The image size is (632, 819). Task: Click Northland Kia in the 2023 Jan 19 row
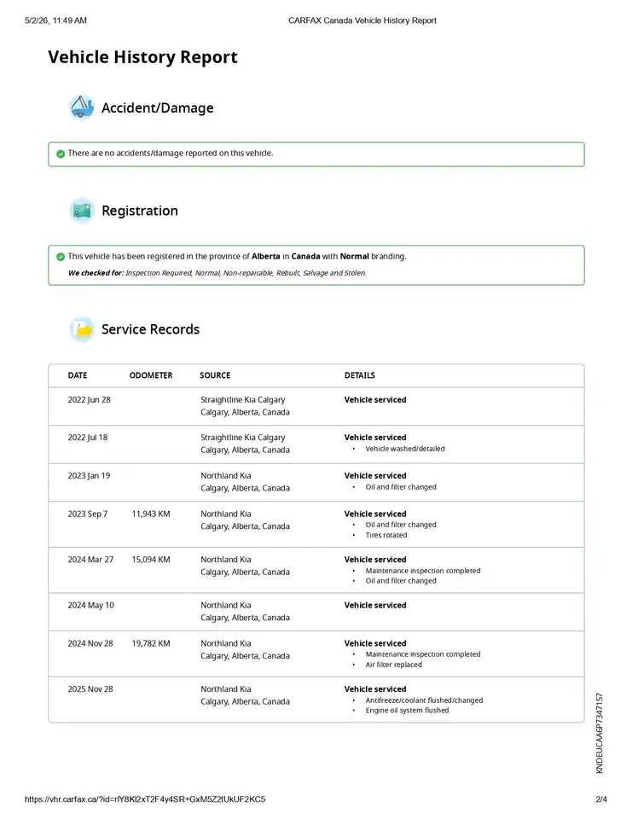tap(226, 475)
